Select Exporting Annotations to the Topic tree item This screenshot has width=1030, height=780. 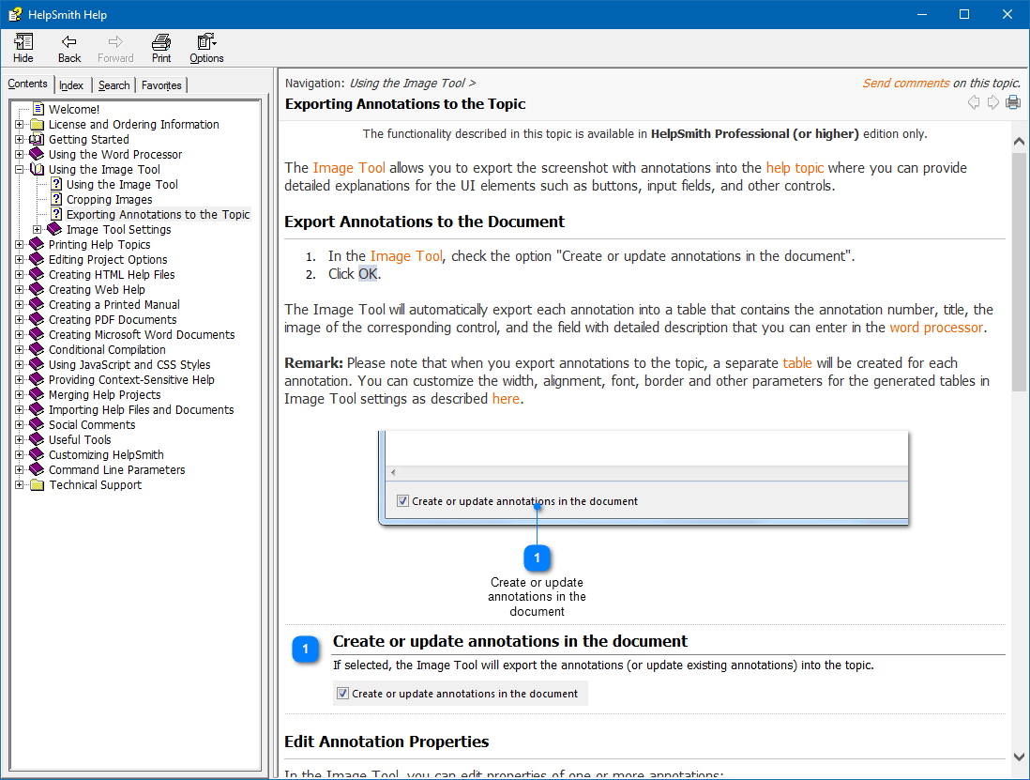point(158,214)
